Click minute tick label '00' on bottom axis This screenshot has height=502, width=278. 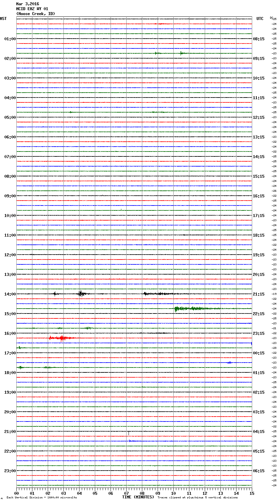16,493
